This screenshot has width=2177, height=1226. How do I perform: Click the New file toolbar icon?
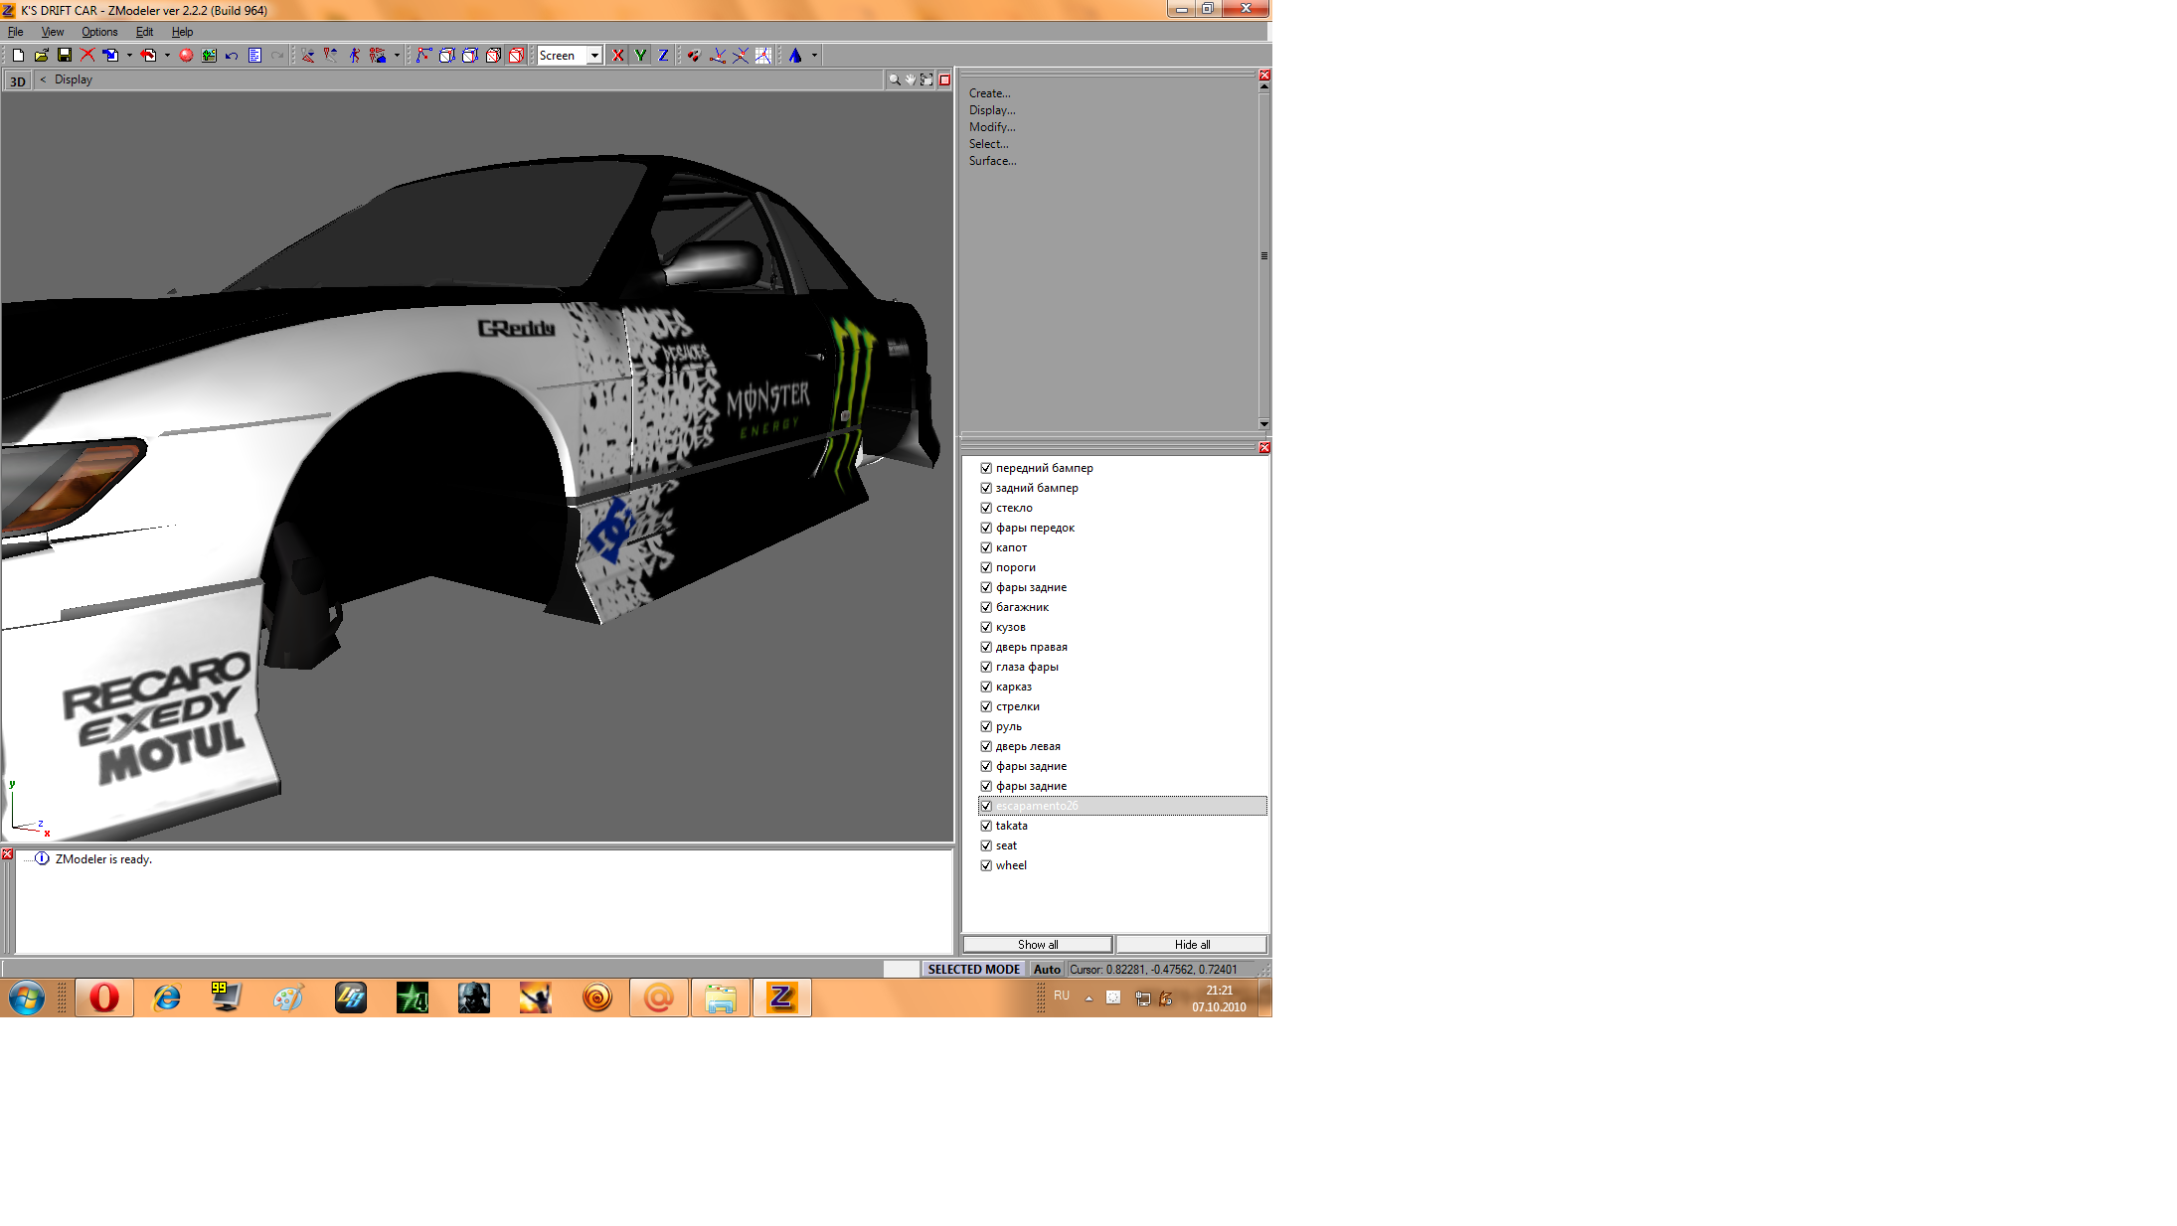(x=18, y=56)
